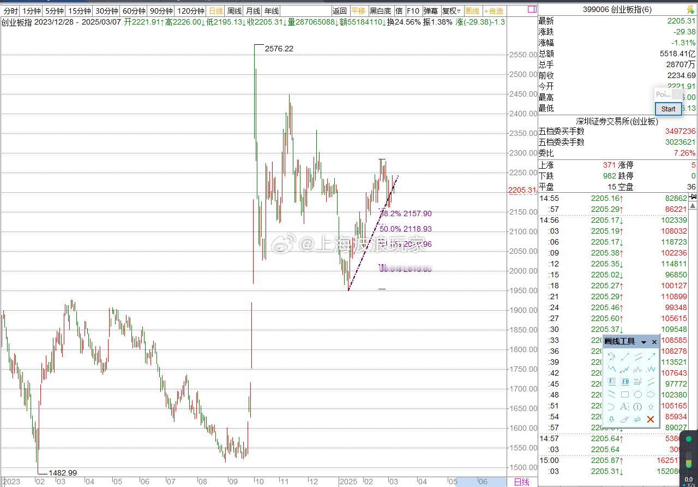Viewport: 698px width, 487px height.
Task: Switch to 90分钟 period
Action: [161, 11]
